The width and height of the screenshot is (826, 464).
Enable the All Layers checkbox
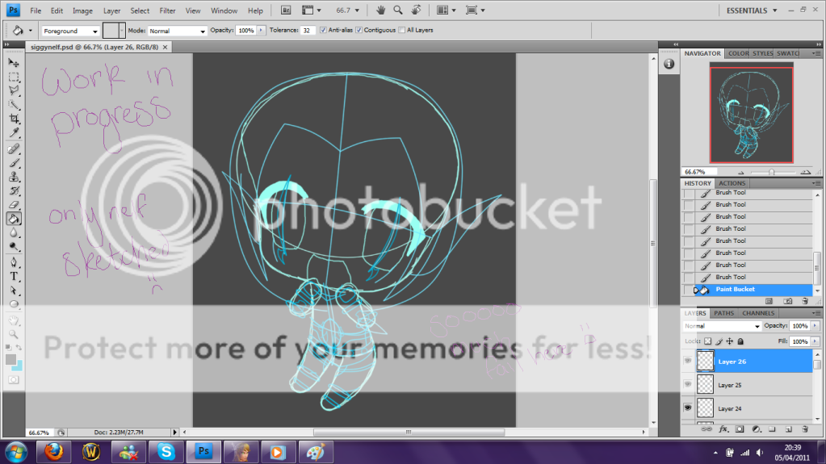pos(400,30)
